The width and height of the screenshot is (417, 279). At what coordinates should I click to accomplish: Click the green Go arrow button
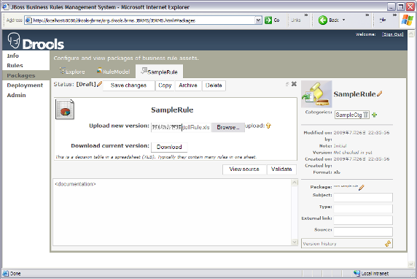(268, 20)
